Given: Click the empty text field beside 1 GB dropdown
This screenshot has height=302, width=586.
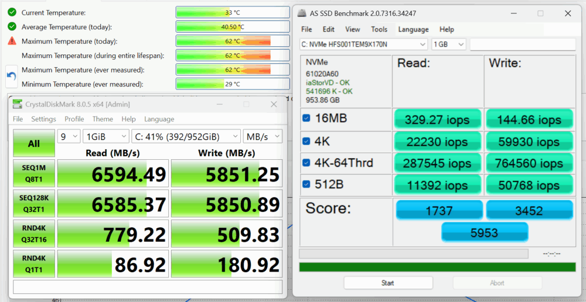Looking at the screenshot, I should (x=523, y=44).
